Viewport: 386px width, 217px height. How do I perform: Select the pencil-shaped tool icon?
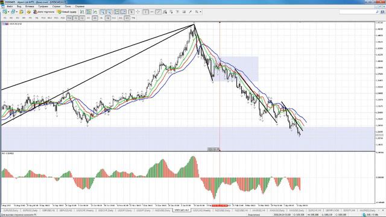click(x=191, y=12)
